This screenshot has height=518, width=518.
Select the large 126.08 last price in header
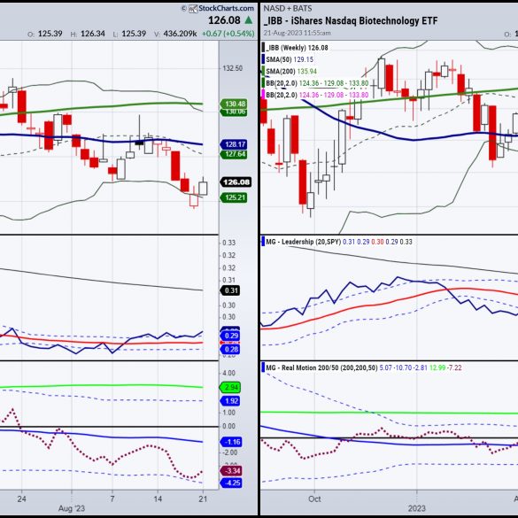pos(224,20)
